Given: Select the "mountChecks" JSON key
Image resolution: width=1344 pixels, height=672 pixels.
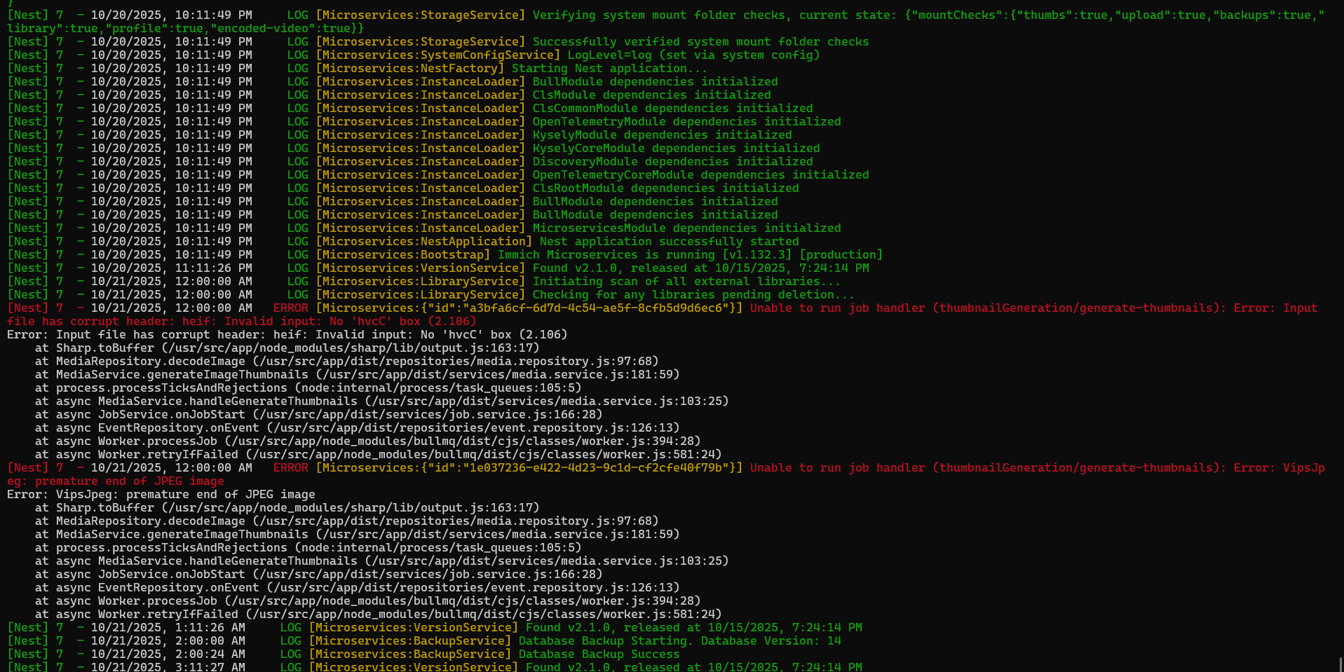Looking at the screenshot, I should coord(964,15).
